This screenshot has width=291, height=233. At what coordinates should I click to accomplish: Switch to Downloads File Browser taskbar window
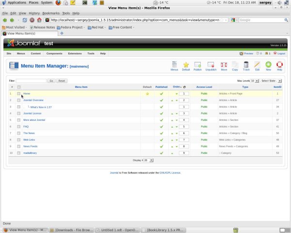[72, 230]
